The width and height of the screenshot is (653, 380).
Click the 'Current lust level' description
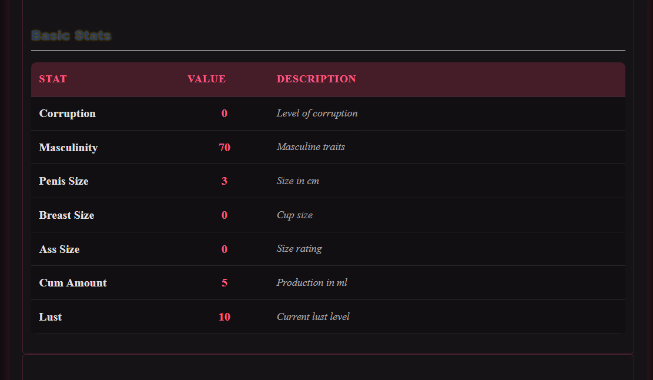313,317
